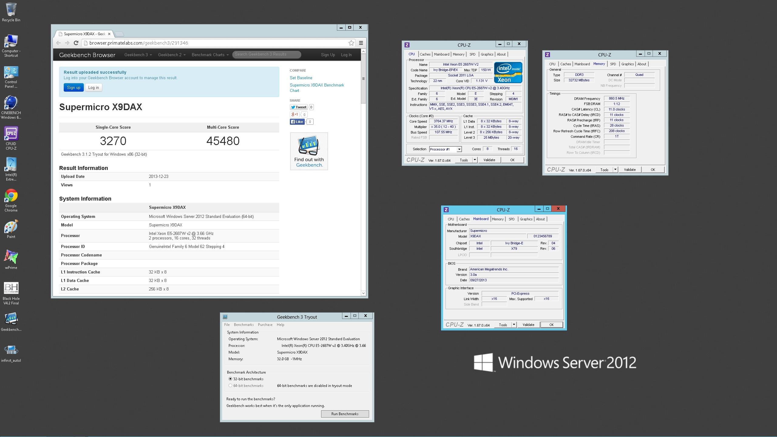
Task: Open the Paint desktop icon
Action: pyautogui.click(x=11, y=229)
